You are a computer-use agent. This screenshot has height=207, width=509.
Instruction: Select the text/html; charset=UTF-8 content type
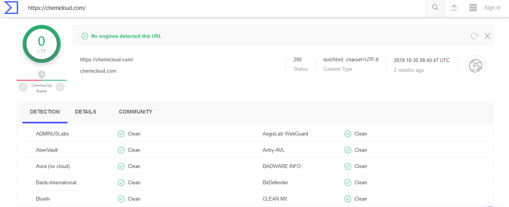pos(351,60)
